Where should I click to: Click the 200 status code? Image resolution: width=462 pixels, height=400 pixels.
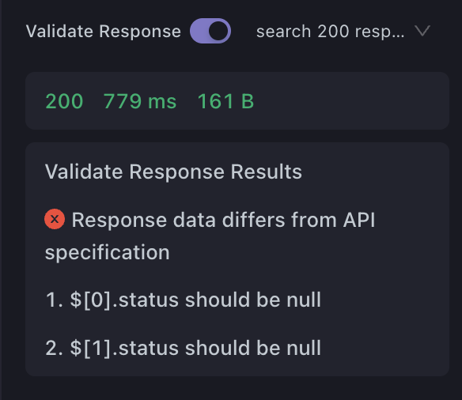point(64,101)
